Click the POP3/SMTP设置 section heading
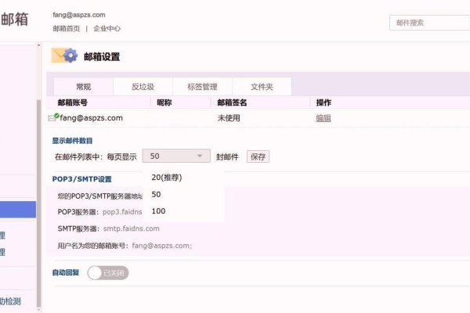 tap(81, 179)
